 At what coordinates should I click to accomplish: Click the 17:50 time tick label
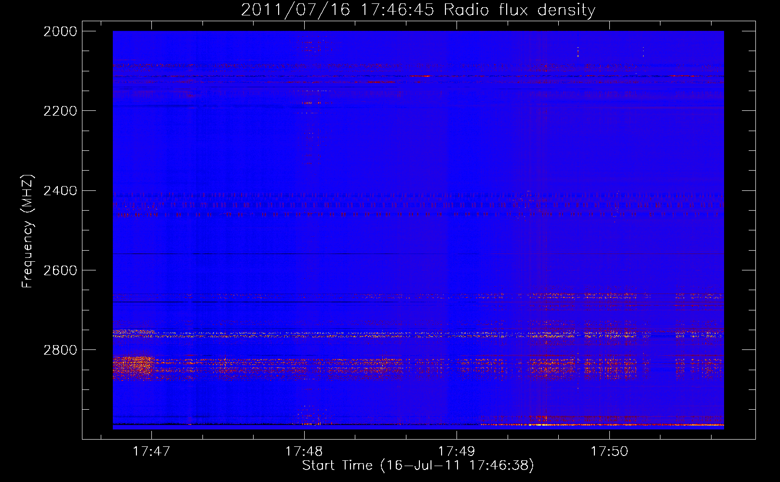(x=609, y=451)
